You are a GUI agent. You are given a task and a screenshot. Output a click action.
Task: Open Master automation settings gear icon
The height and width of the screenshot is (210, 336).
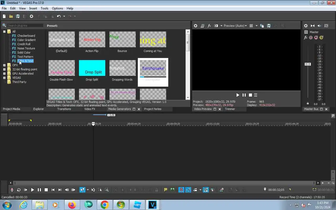[311, 38]
